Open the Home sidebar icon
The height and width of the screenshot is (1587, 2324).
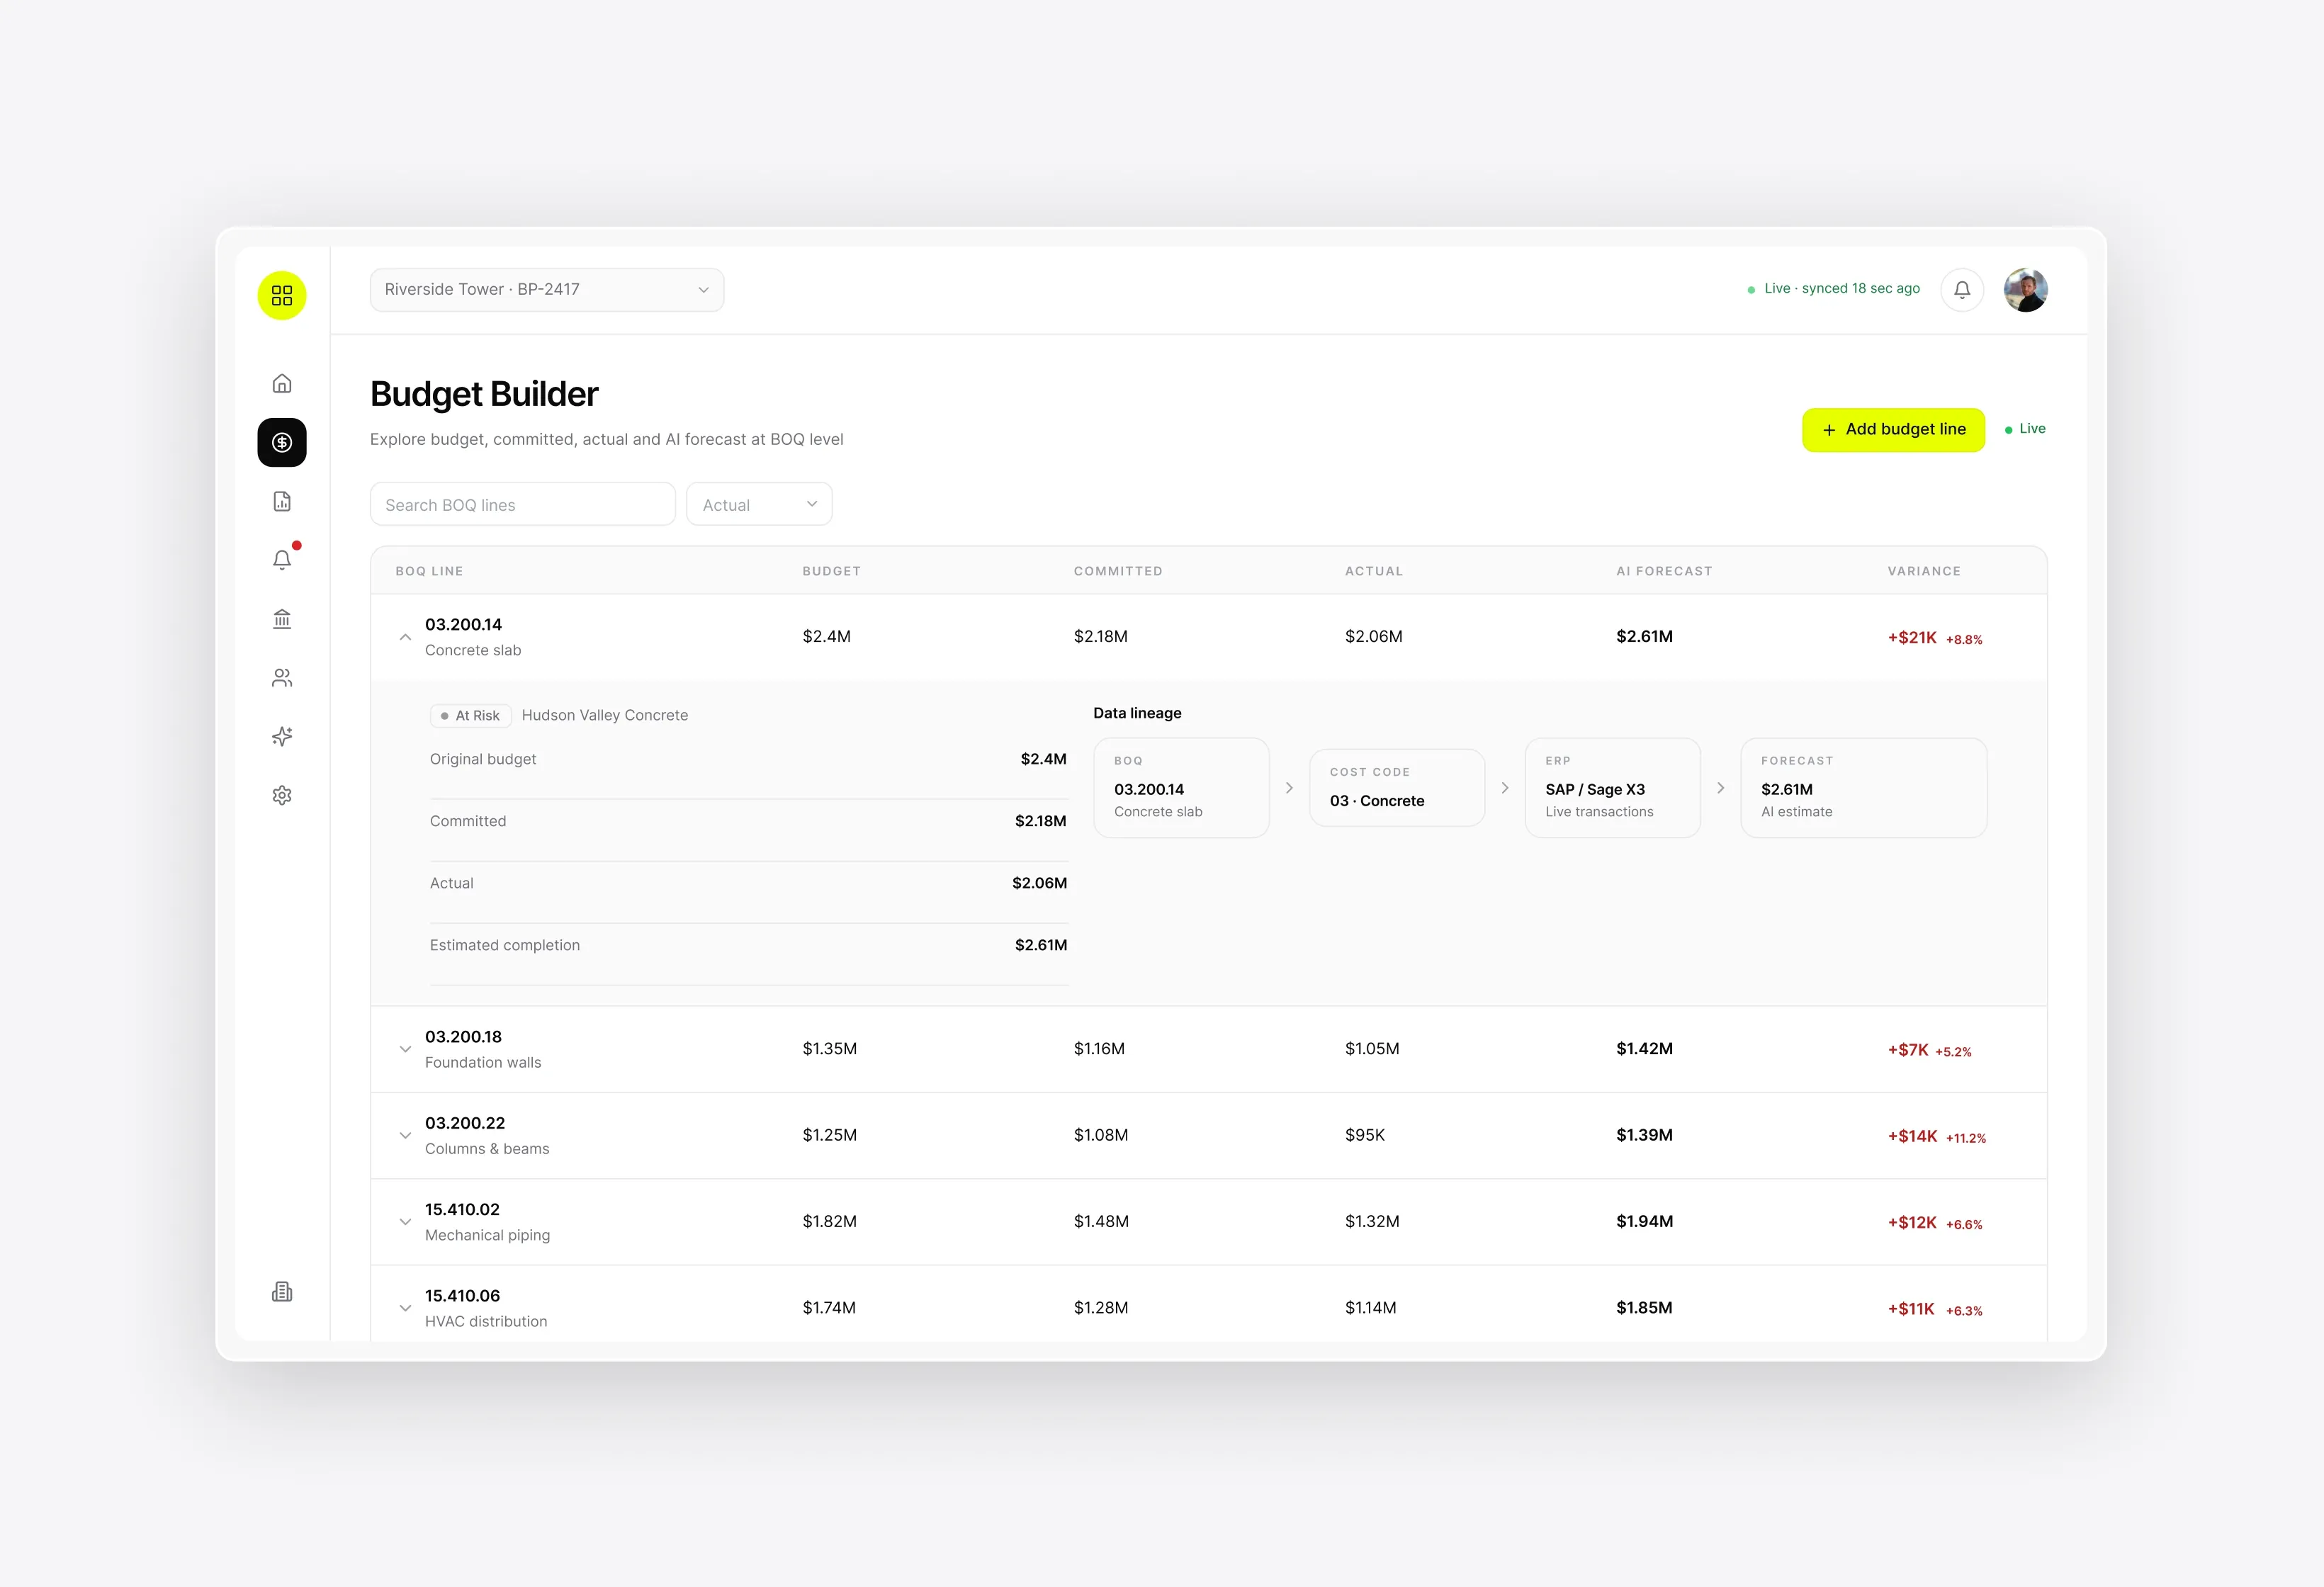click(x=282, y=383)
